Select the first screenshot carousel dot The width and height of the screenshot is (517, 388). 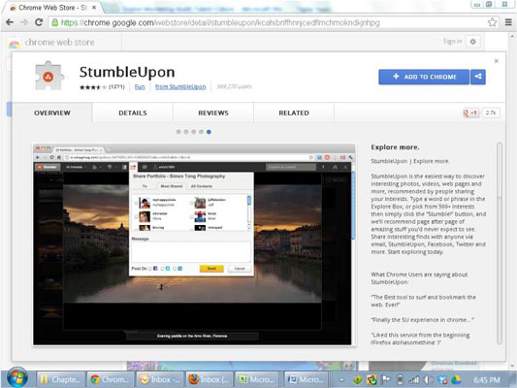(x=178, y=132)
